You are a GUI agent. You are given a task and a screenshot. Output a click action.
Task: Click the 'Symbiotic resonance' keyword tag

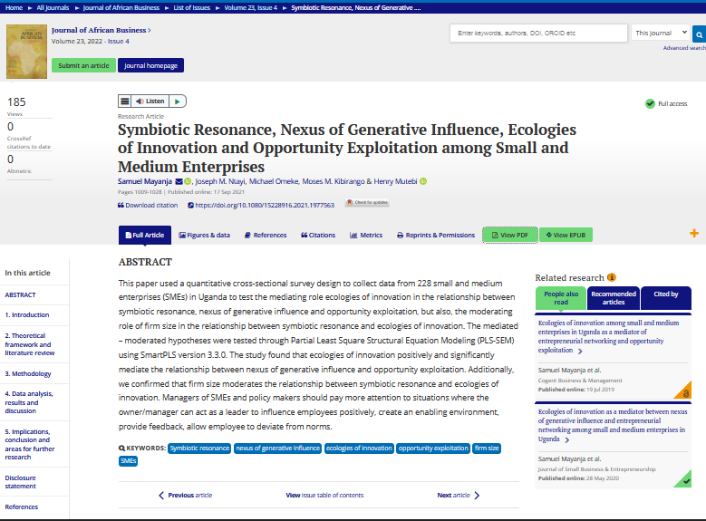[x=199, y=449]
